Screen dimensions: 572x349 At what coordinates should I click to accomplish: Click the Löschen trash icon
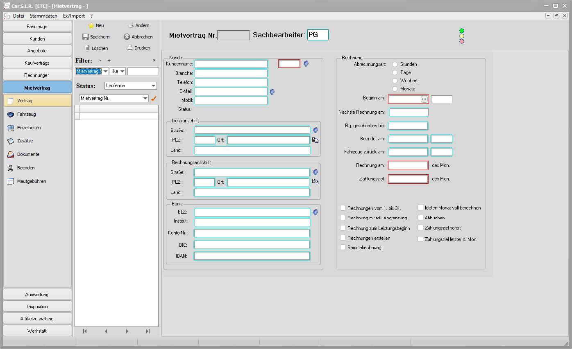[x=87, y=48]
